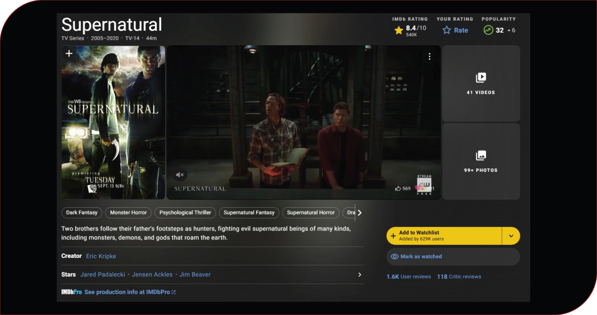This screenshot has width=597, height=315.
Task: Select the Psychological Thriller genre chip
Action: pyautogui.click(x=185, y=213)
